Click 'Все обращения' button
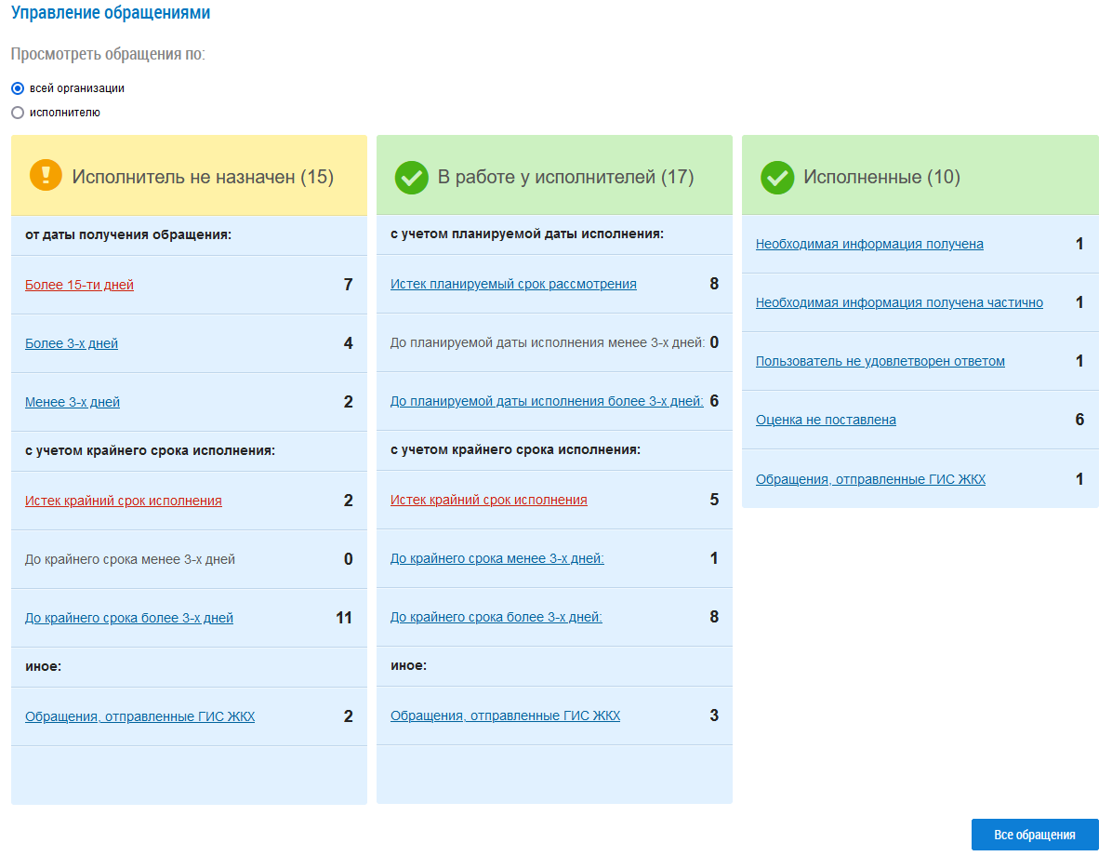 point(1035,835)
